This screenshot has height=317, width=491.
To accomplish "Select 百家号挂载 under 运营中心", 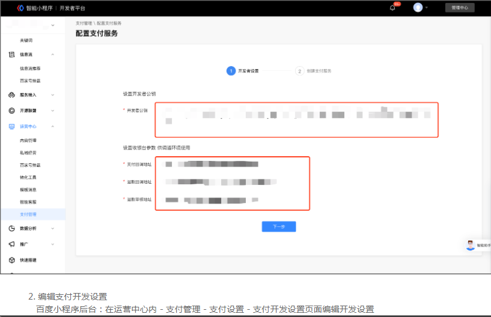I will click(30, 165).
